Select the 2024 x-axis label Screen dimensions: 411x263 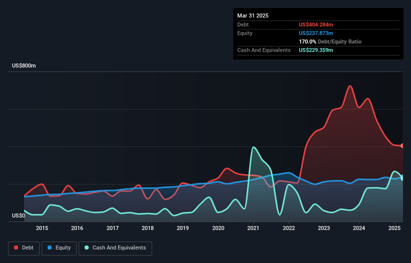[x=359, y=228]
